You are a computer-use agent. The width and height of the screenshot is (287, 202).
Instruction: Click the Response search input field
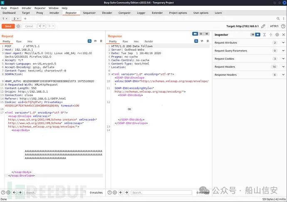pyautogui.click(x=161, y=192)
